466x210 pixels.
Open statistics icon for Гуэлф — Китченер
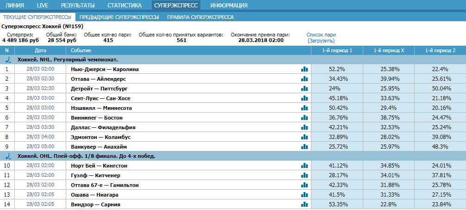tap(304, 175)
